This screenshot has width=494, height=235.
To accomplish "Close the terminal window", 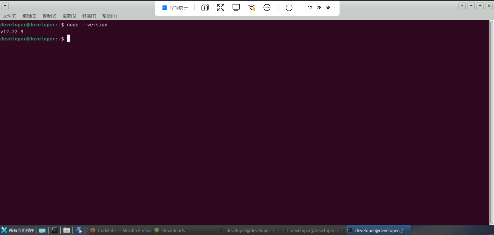I will [489, 6].
